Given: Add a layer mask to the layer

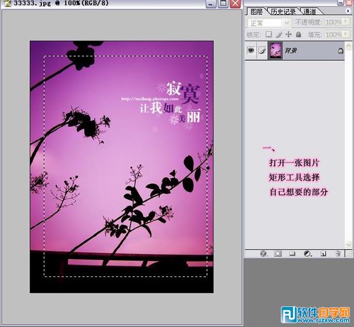Looking at the screenshot, I should [x=278, y=253].
